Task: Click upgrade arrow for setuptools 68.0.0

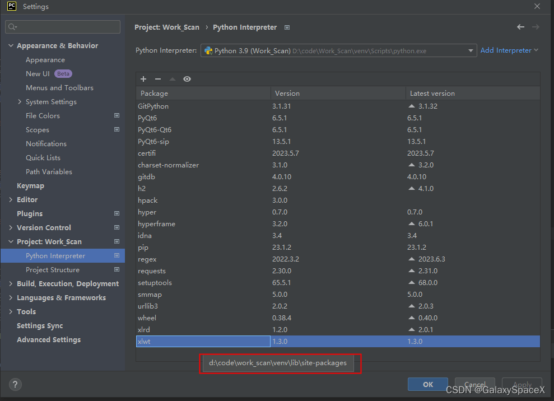Action: coord(412,283)
